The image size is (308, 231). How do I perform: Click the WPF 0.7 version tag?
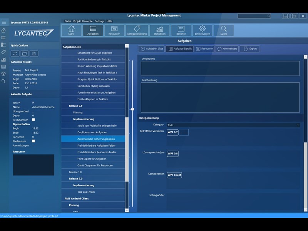tap(172, 132)
